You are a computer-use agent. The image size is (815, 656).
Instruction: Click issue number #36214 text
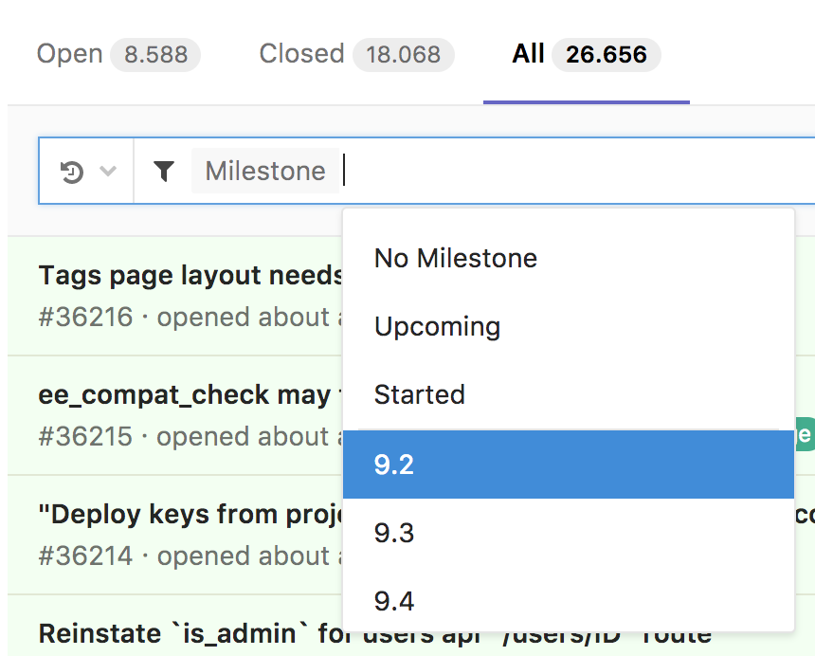point(85,556)
